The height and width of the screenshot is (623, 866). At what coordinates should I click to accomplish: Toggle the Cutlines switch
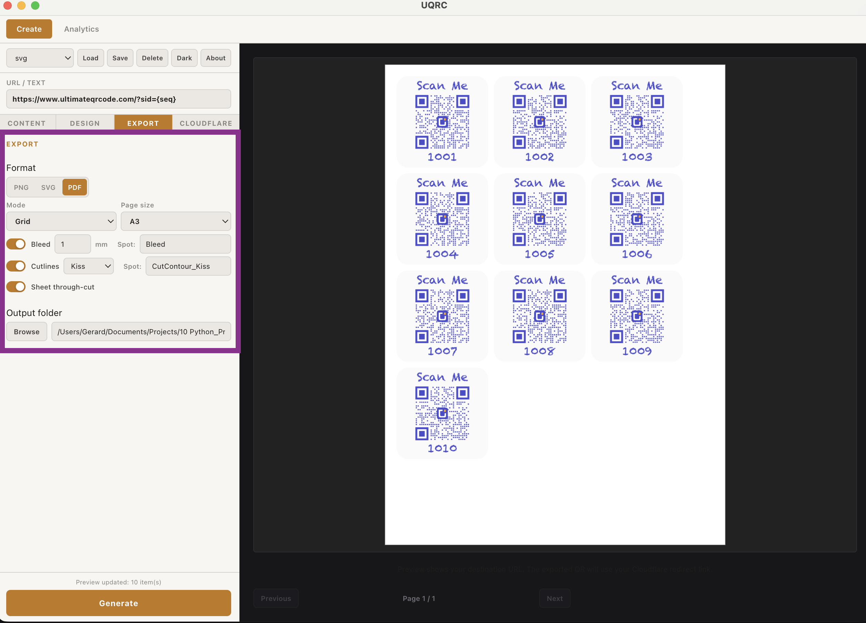pos(16,266)
